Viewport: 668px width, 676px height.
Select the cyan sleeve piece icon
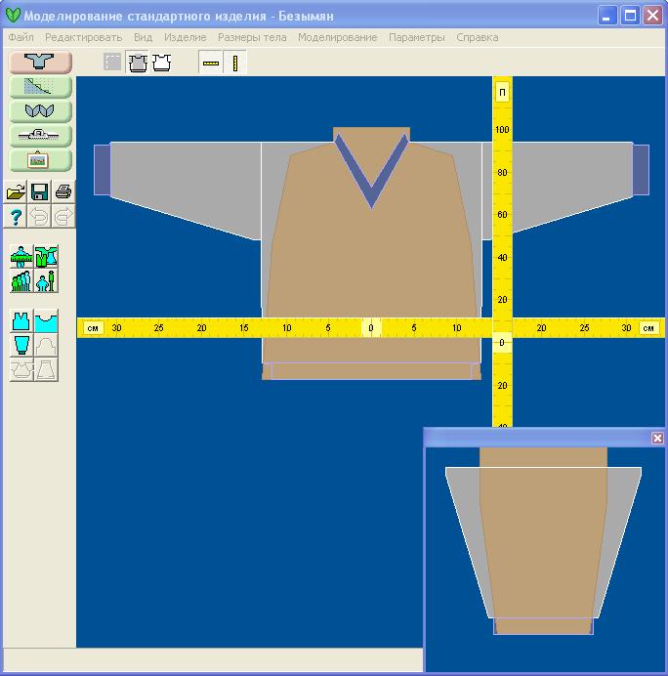[21, 346]
